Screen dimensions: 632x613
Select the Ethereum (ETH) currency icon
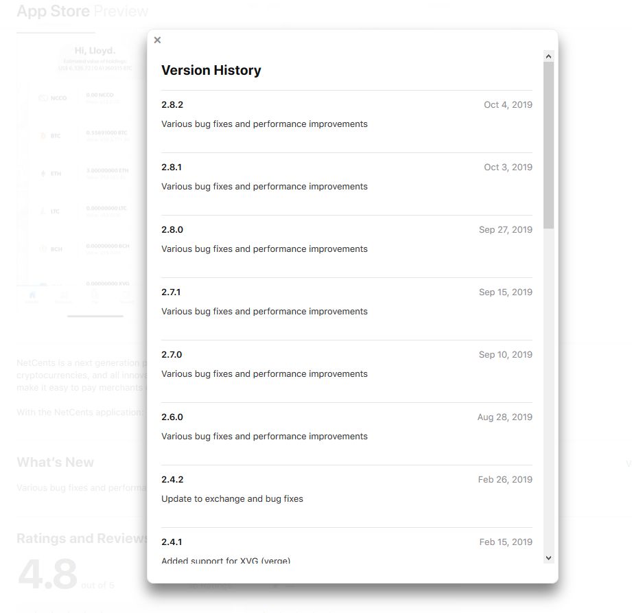[x=43, y=174]
